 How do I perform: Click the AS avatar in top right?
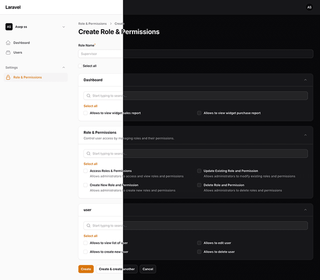tap(309, 7)
